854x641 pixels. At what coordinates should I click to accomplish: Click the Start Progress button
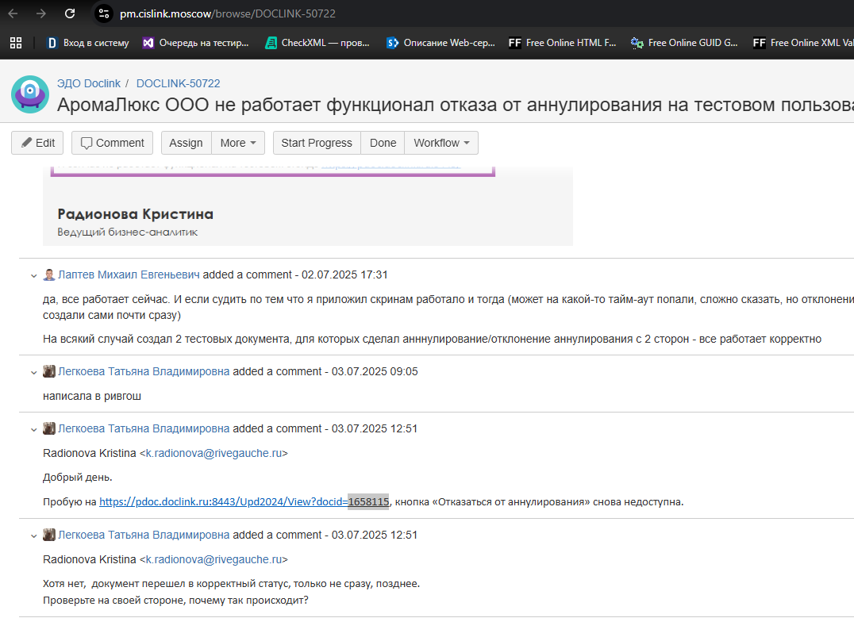(x=317, y=143)
